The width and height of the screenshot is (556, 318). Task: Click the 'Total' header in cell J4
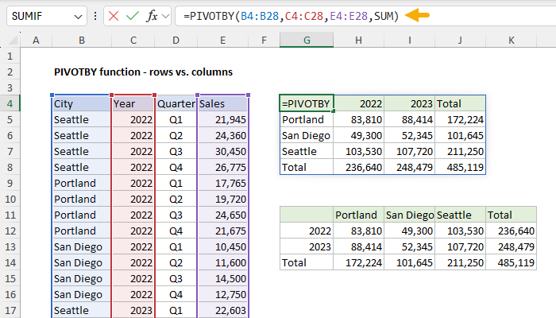click(460, 103)
